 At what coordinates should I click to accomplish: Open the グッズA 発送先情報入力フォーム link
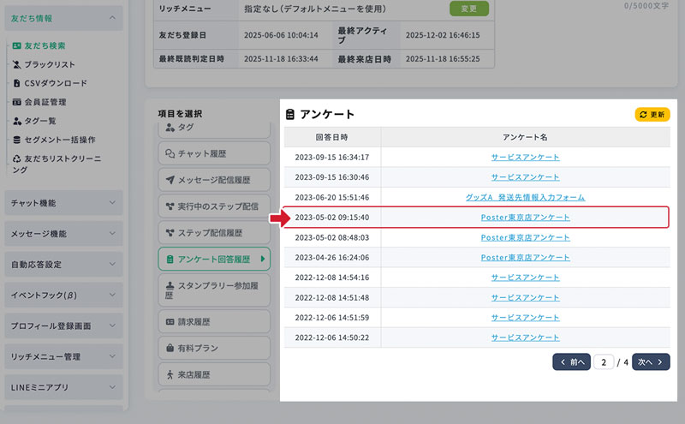pos(525,197)
